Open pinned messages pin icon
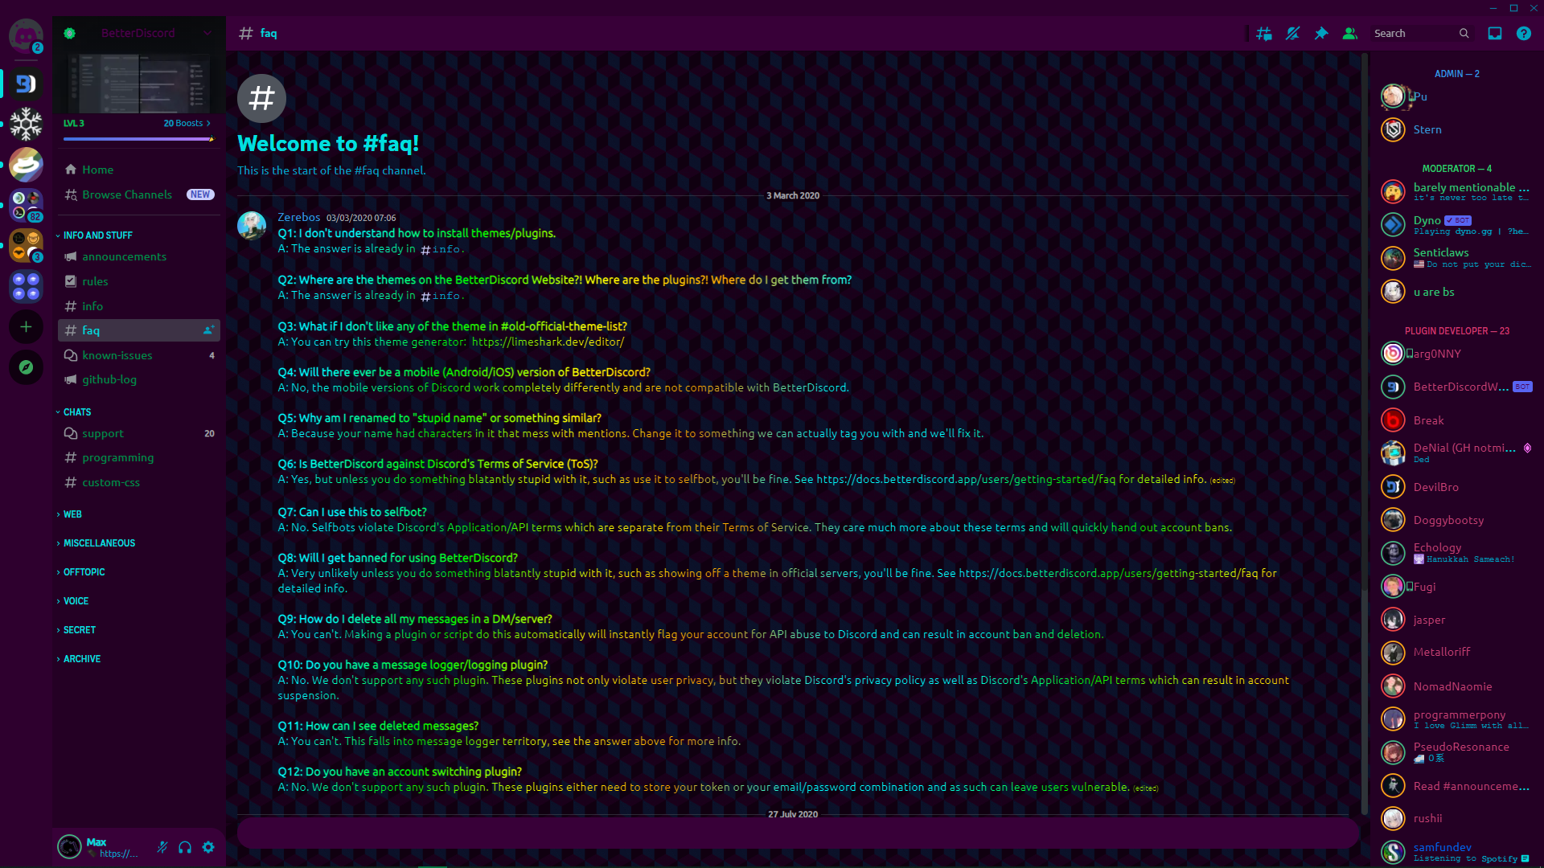 pyautogui.click(x=1321, y=34)
